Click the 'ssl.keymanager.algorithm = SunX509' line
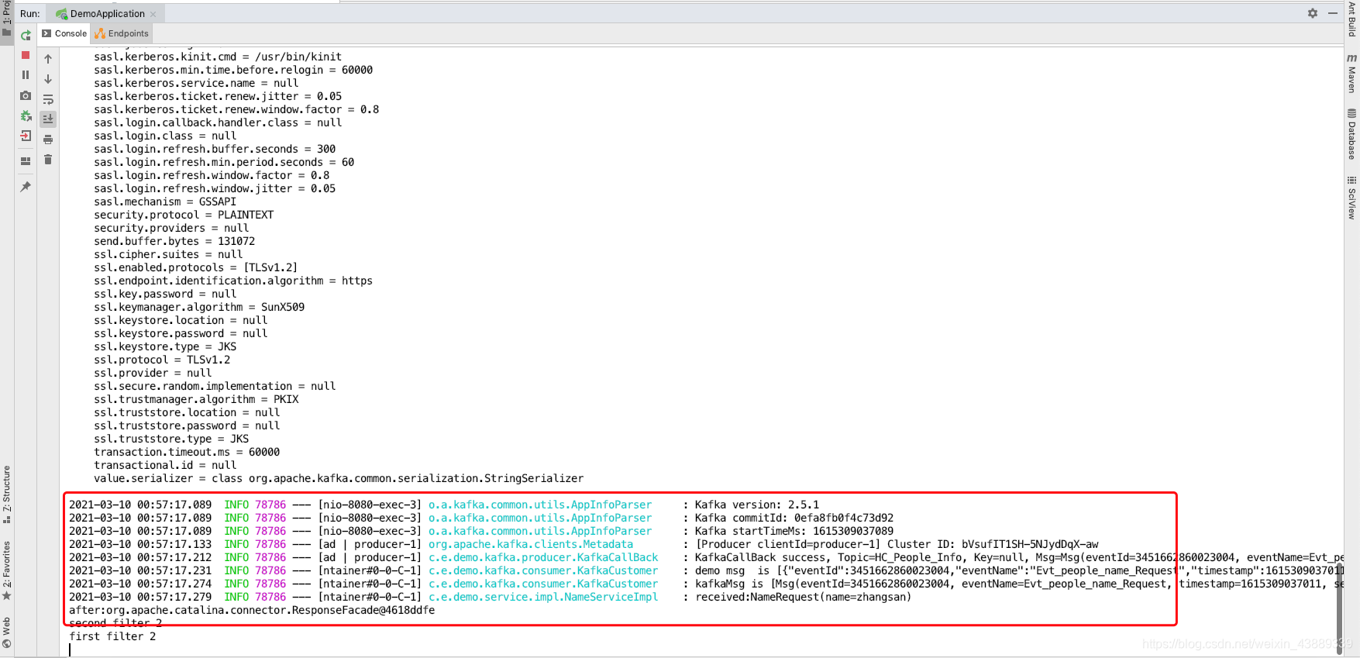Viewport: 1360px width, 658px height. (x=199, y=307)
